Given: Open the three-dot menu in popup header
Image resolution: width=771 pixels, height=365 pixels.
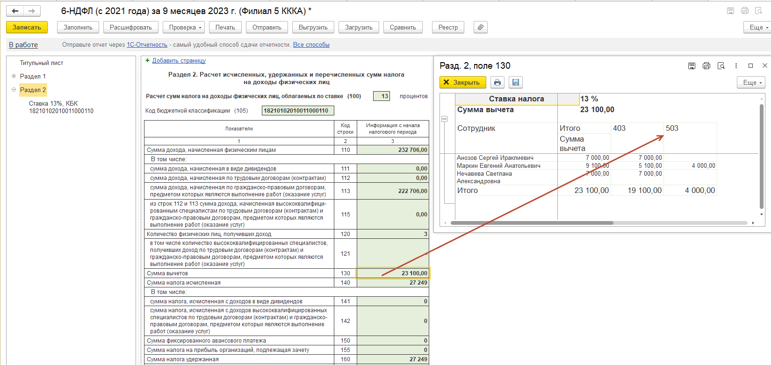Looking at the screenshot, I should pyautogui.click(x=736, y=66).
